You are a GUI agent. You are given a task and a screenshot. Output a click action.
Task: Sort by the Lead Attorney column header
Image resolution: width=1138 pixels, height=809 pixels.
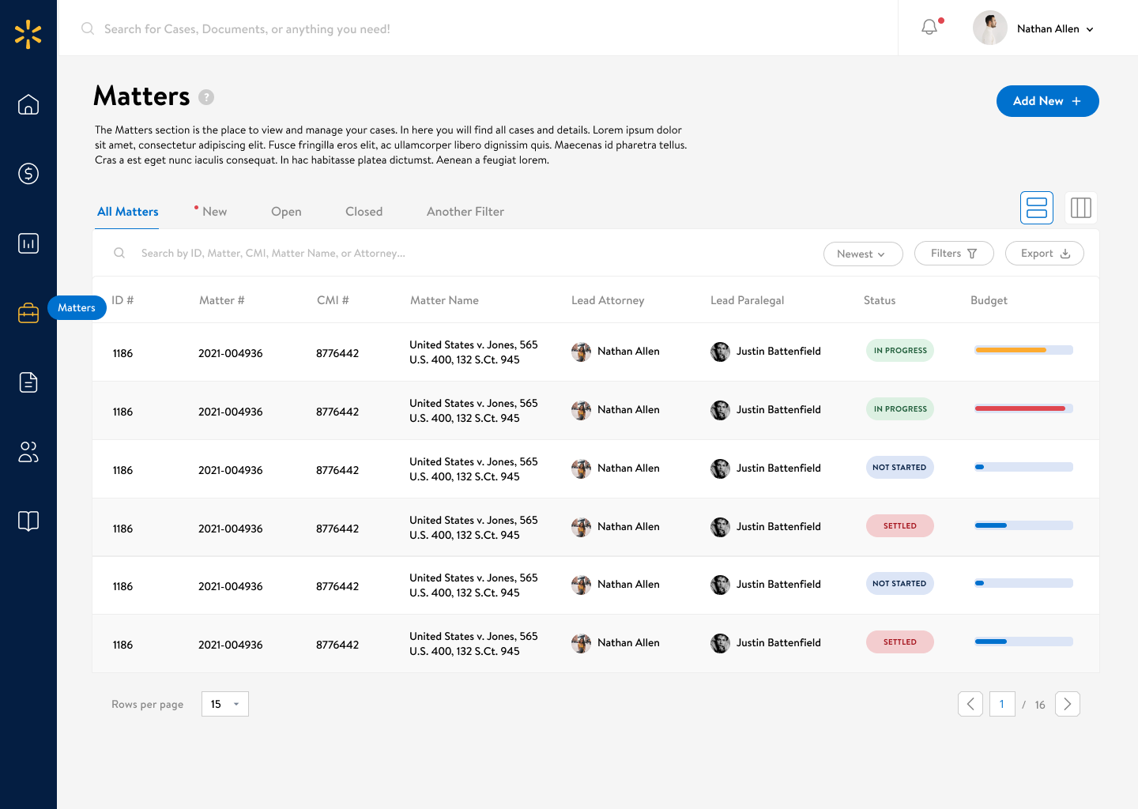pos(608,300)
